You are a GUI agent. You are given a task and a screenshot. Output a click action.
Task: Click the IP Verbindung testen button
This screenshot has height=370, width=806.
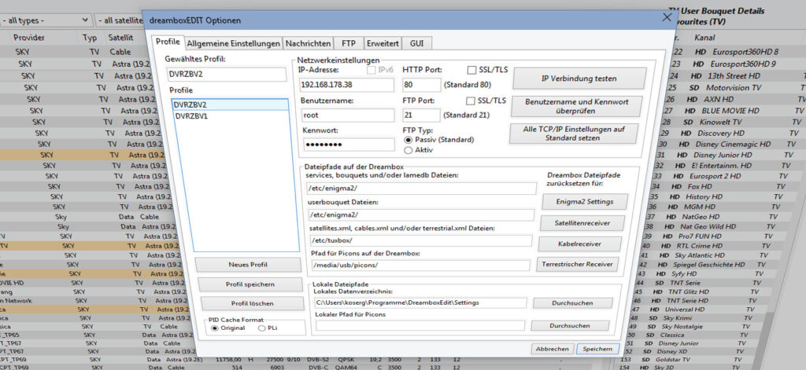[579, 79]
